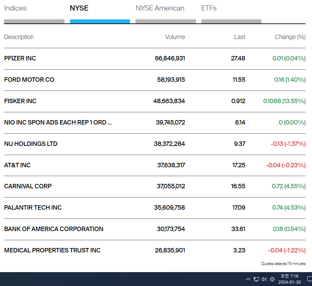Viewport: 312px width, 286px height.
Task: Click Medical Properties volume 26,835,901
Action: point(170,250)
